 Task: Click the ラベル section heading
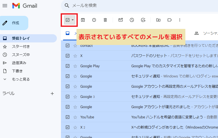(x=8, y=93)
